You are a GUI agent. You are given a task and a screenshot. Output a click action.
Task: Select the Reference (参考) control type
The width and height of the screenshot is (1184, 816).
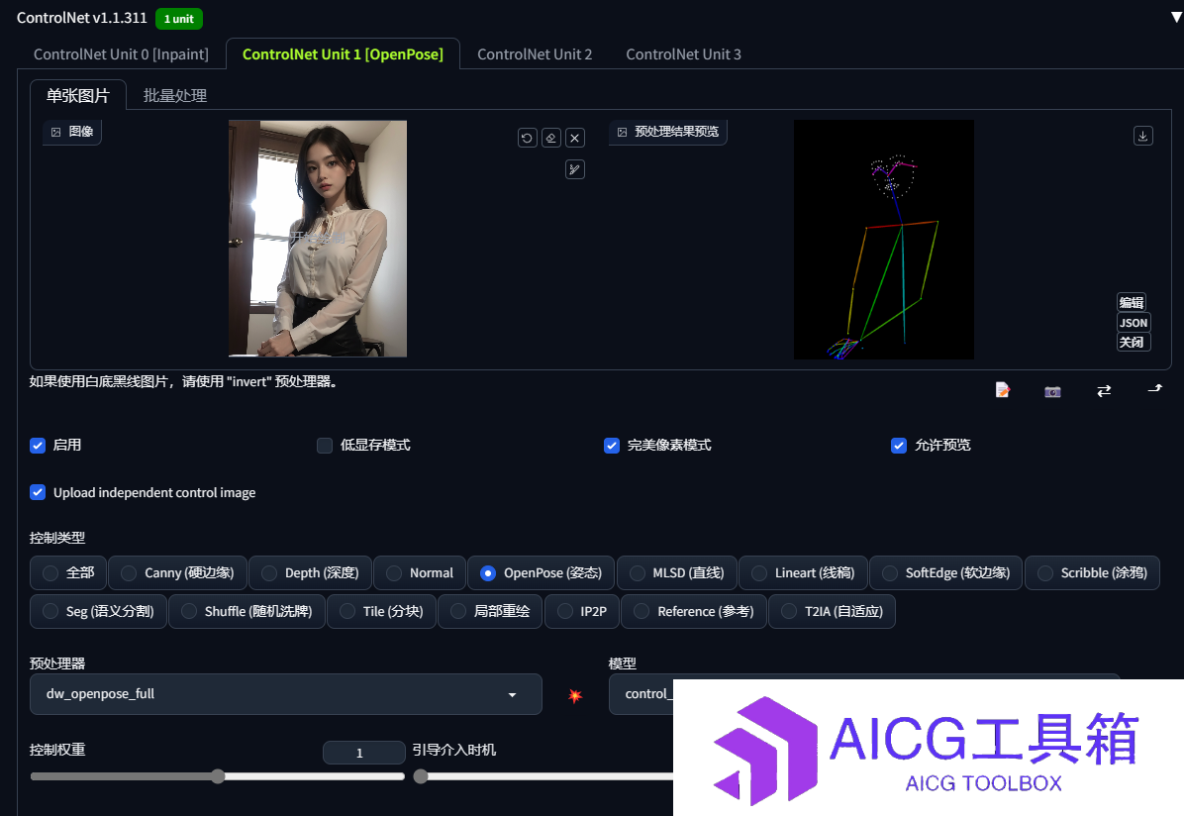694,611
